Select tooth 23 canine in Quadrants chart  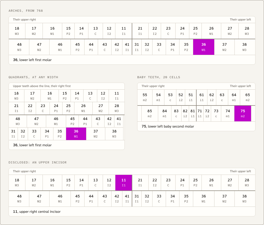tap(43, 108)
